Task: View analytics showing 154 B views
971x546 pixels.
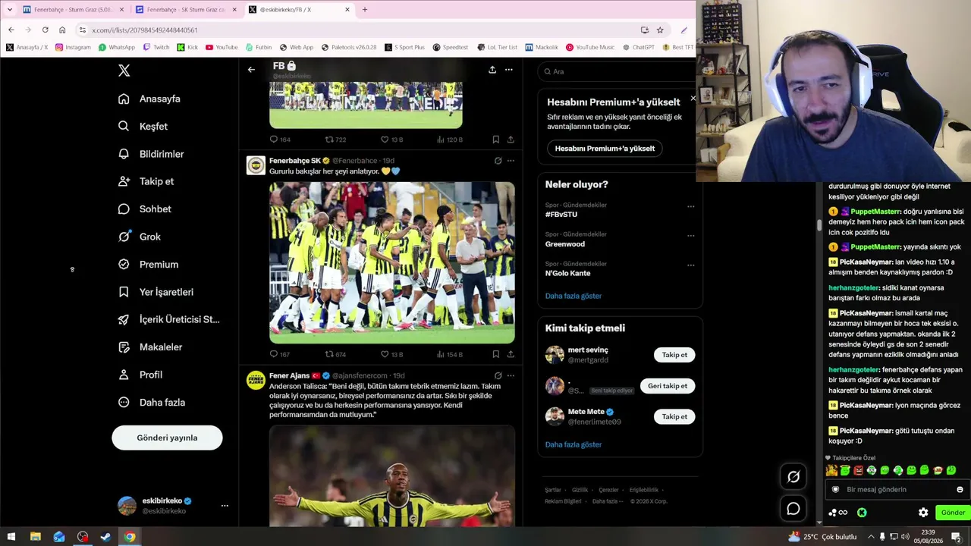Action: 450,354
